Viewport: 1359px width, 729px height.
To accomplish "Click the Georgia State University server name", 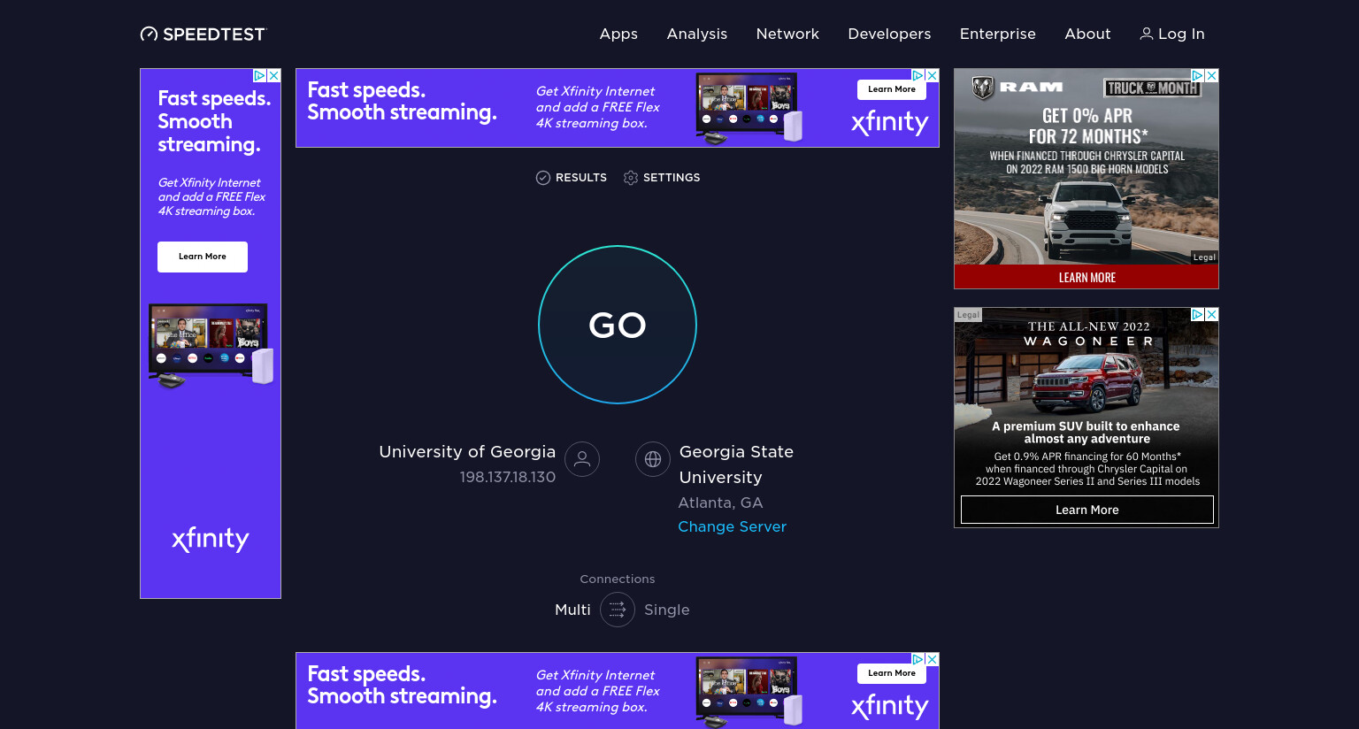I will [736, 464].
